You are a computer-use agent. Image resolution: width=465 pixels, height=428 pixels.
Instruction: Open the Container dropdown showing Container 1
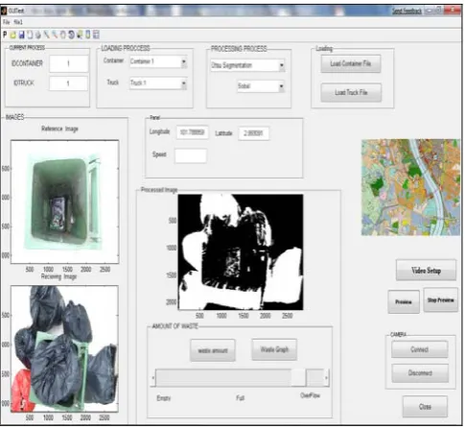[158, 61]
